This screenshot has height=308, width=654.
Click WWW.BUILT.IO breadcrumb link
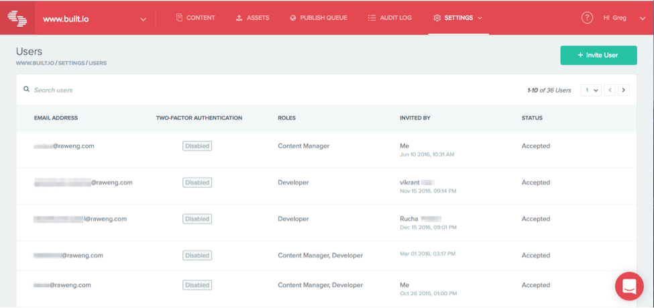point(35,64)
